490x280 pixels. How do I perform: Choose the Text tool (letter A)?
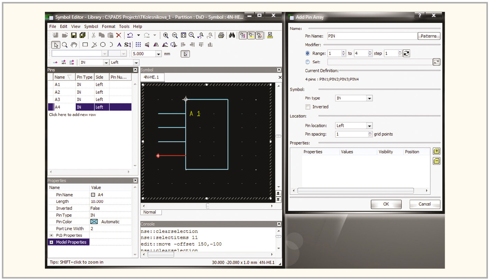[x=119, y=45]
